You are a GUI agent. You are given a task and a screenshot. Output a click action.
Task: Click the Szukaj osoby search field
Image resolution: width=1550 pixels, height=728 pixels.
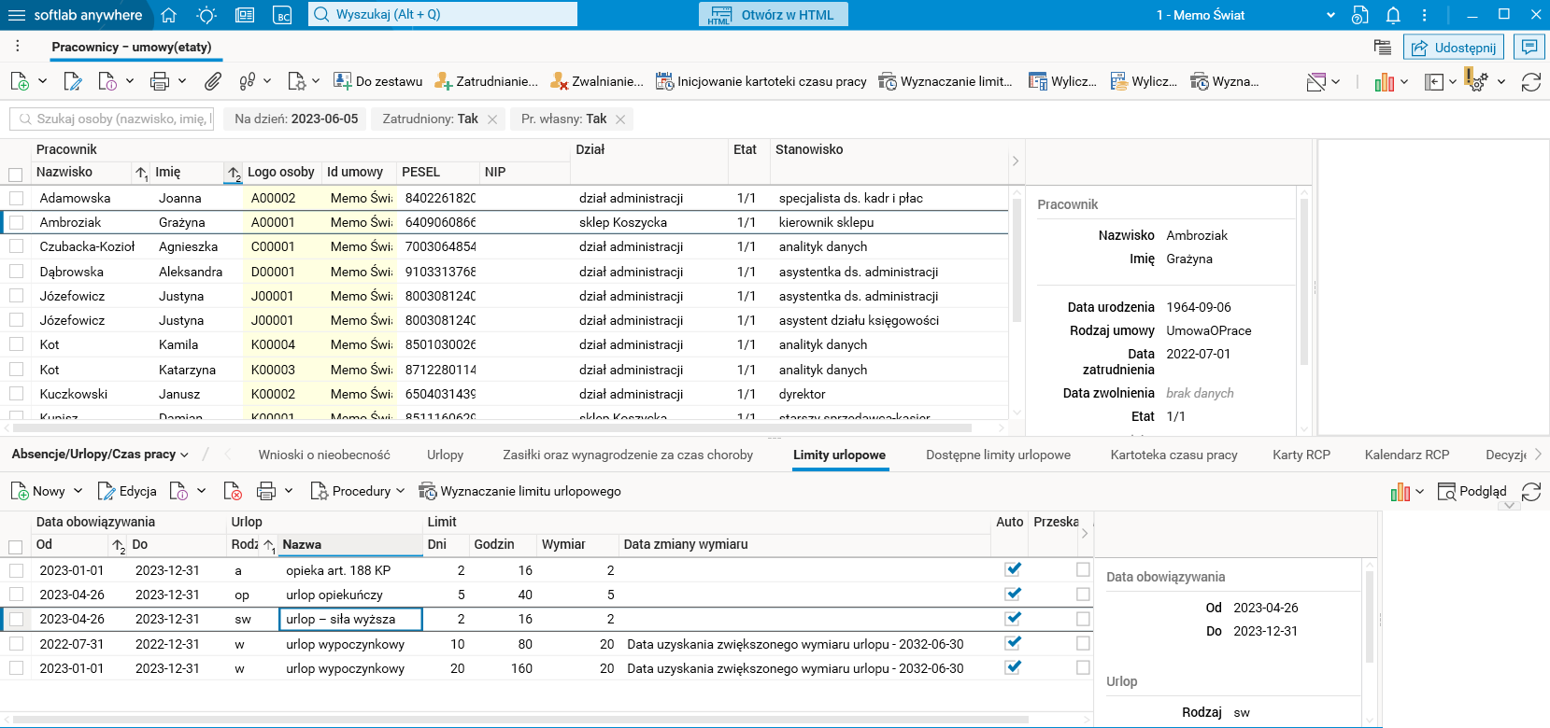pyautogui.click(x=113, y=119)
